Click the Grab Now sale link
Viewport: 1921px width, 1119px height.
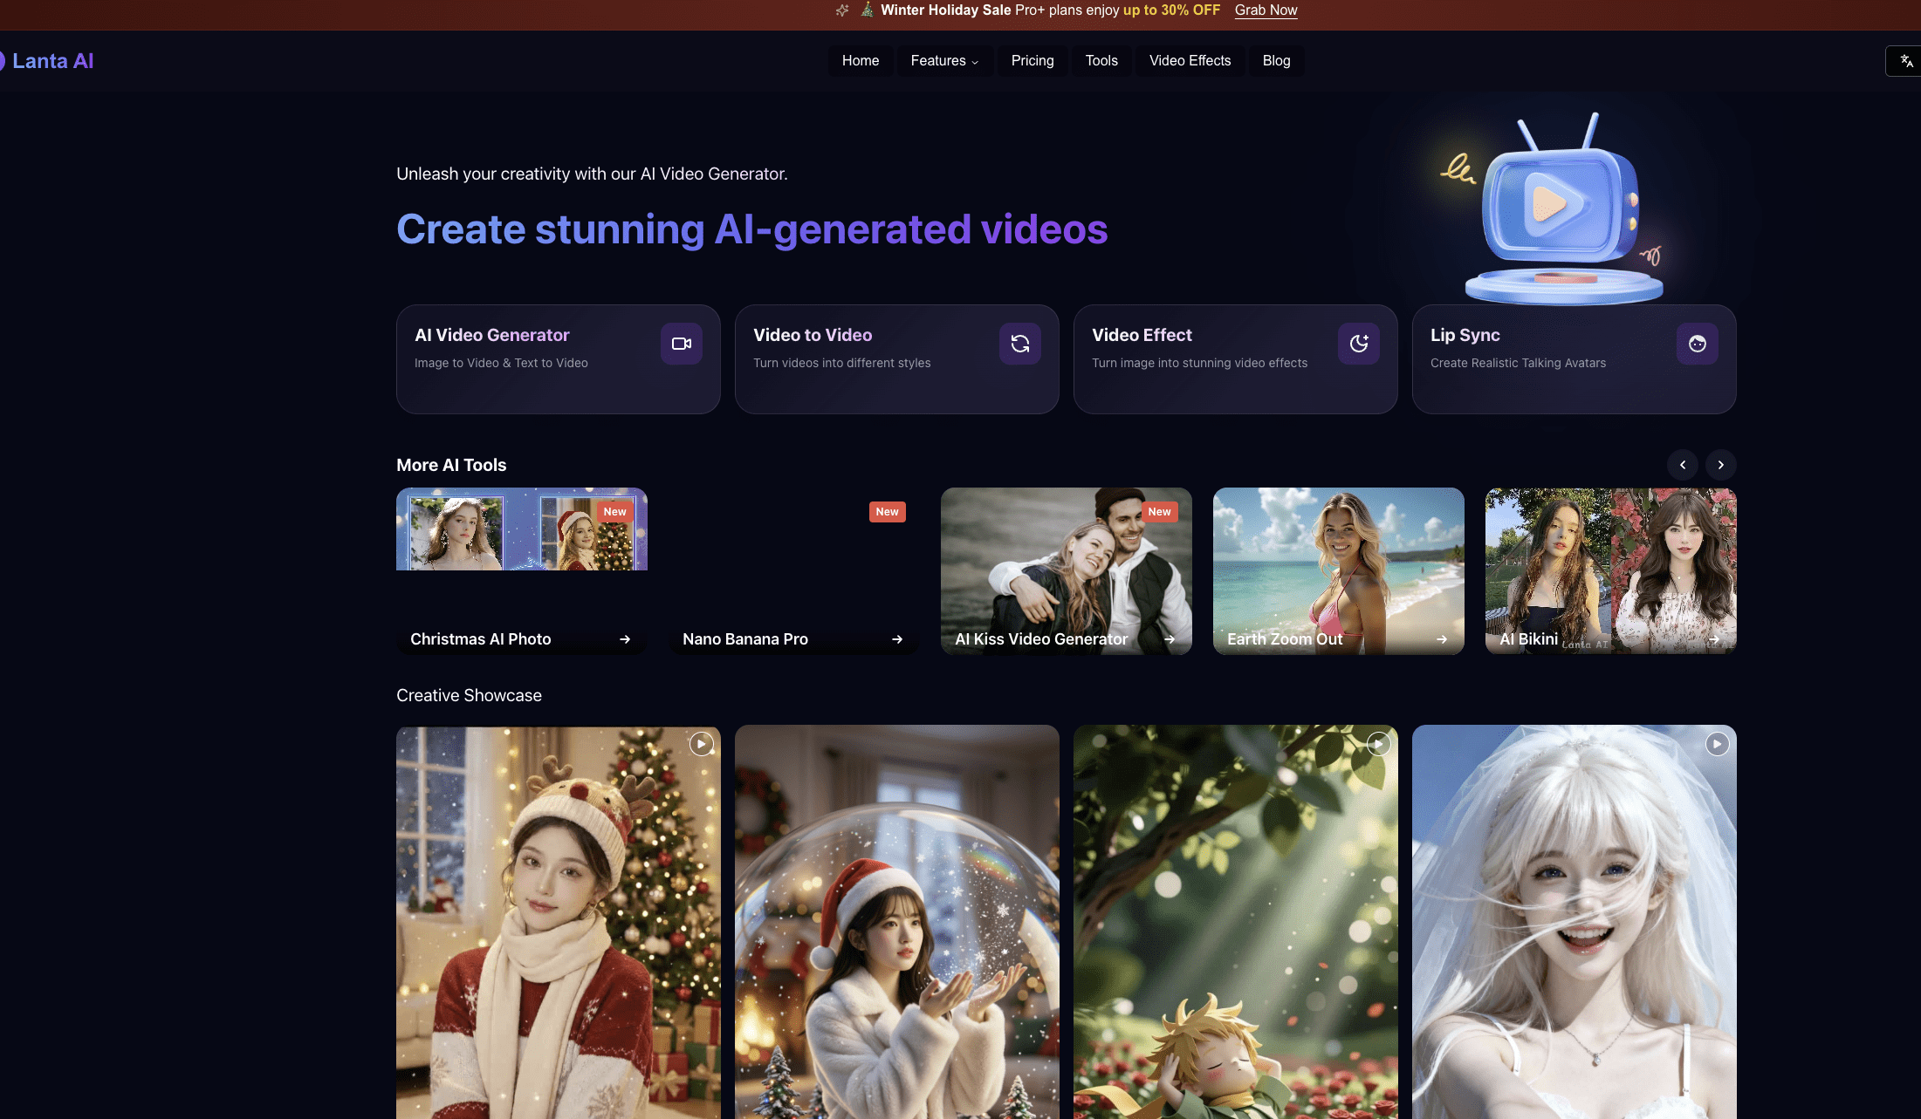(x=1266, y=10)
